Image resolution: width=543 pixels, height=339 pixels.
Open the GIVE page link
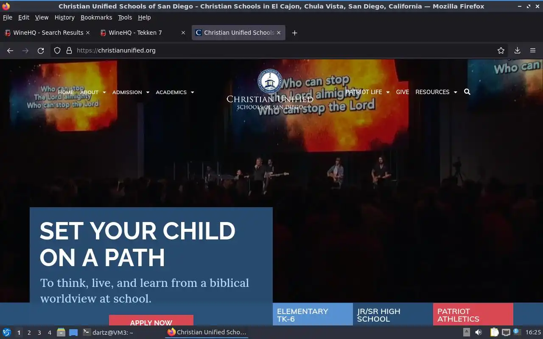coord(403,92)
